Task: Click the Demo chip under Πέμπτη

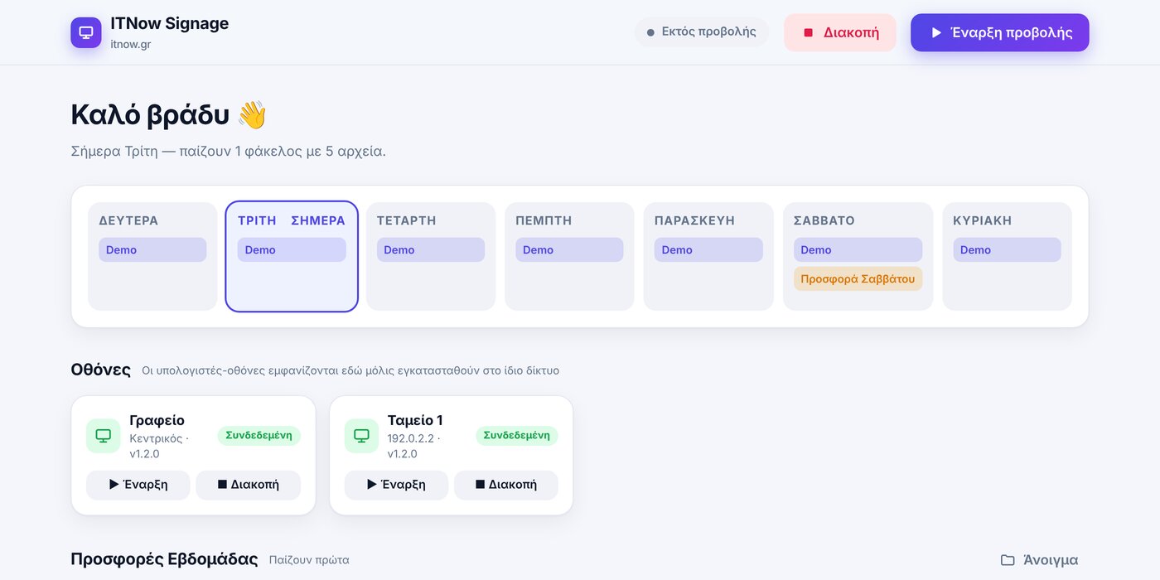Action: pyautogui.click(x=569, y=250)
